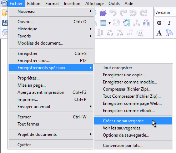Click the redo arrow icon
The height and width of the screenshot is (153, 176).
tap(123, 13)
